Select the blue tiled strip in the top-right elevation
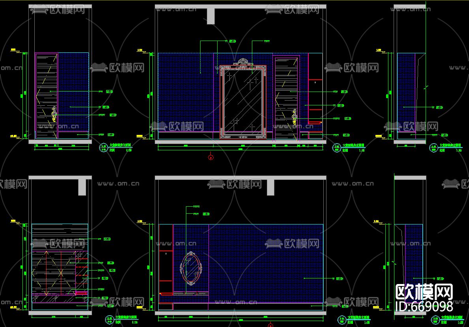 click(x=406, y=92)
